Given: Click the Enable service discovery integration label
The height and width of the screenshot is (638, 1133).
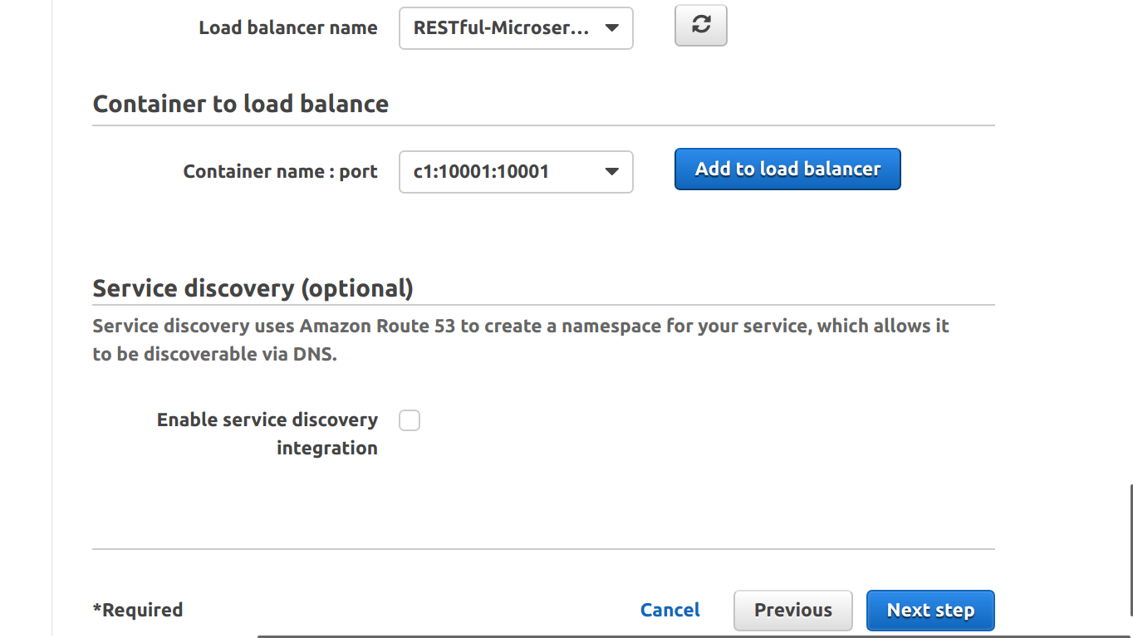Looking at the screenshot, I should tap(267, 434).
